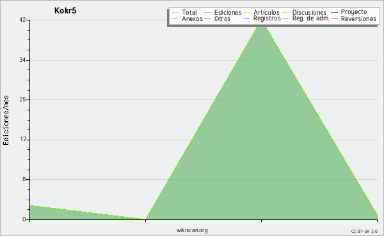Click the chart title Kokr5
This screenshot has width=384, height=236.
pos(65,11)
